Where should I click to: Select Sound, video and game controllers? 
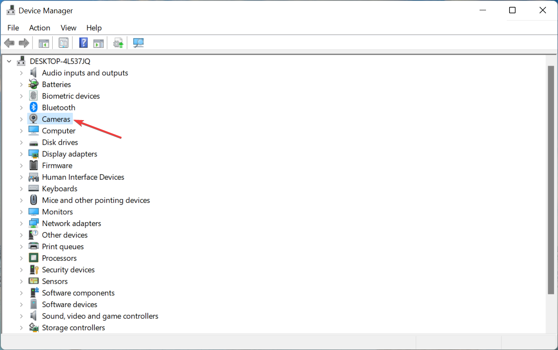100,316
